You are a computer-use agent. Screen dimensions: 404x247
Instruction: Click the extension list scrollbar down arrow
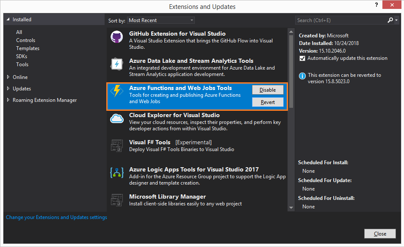pyautogui.click(x=291, y=208)
